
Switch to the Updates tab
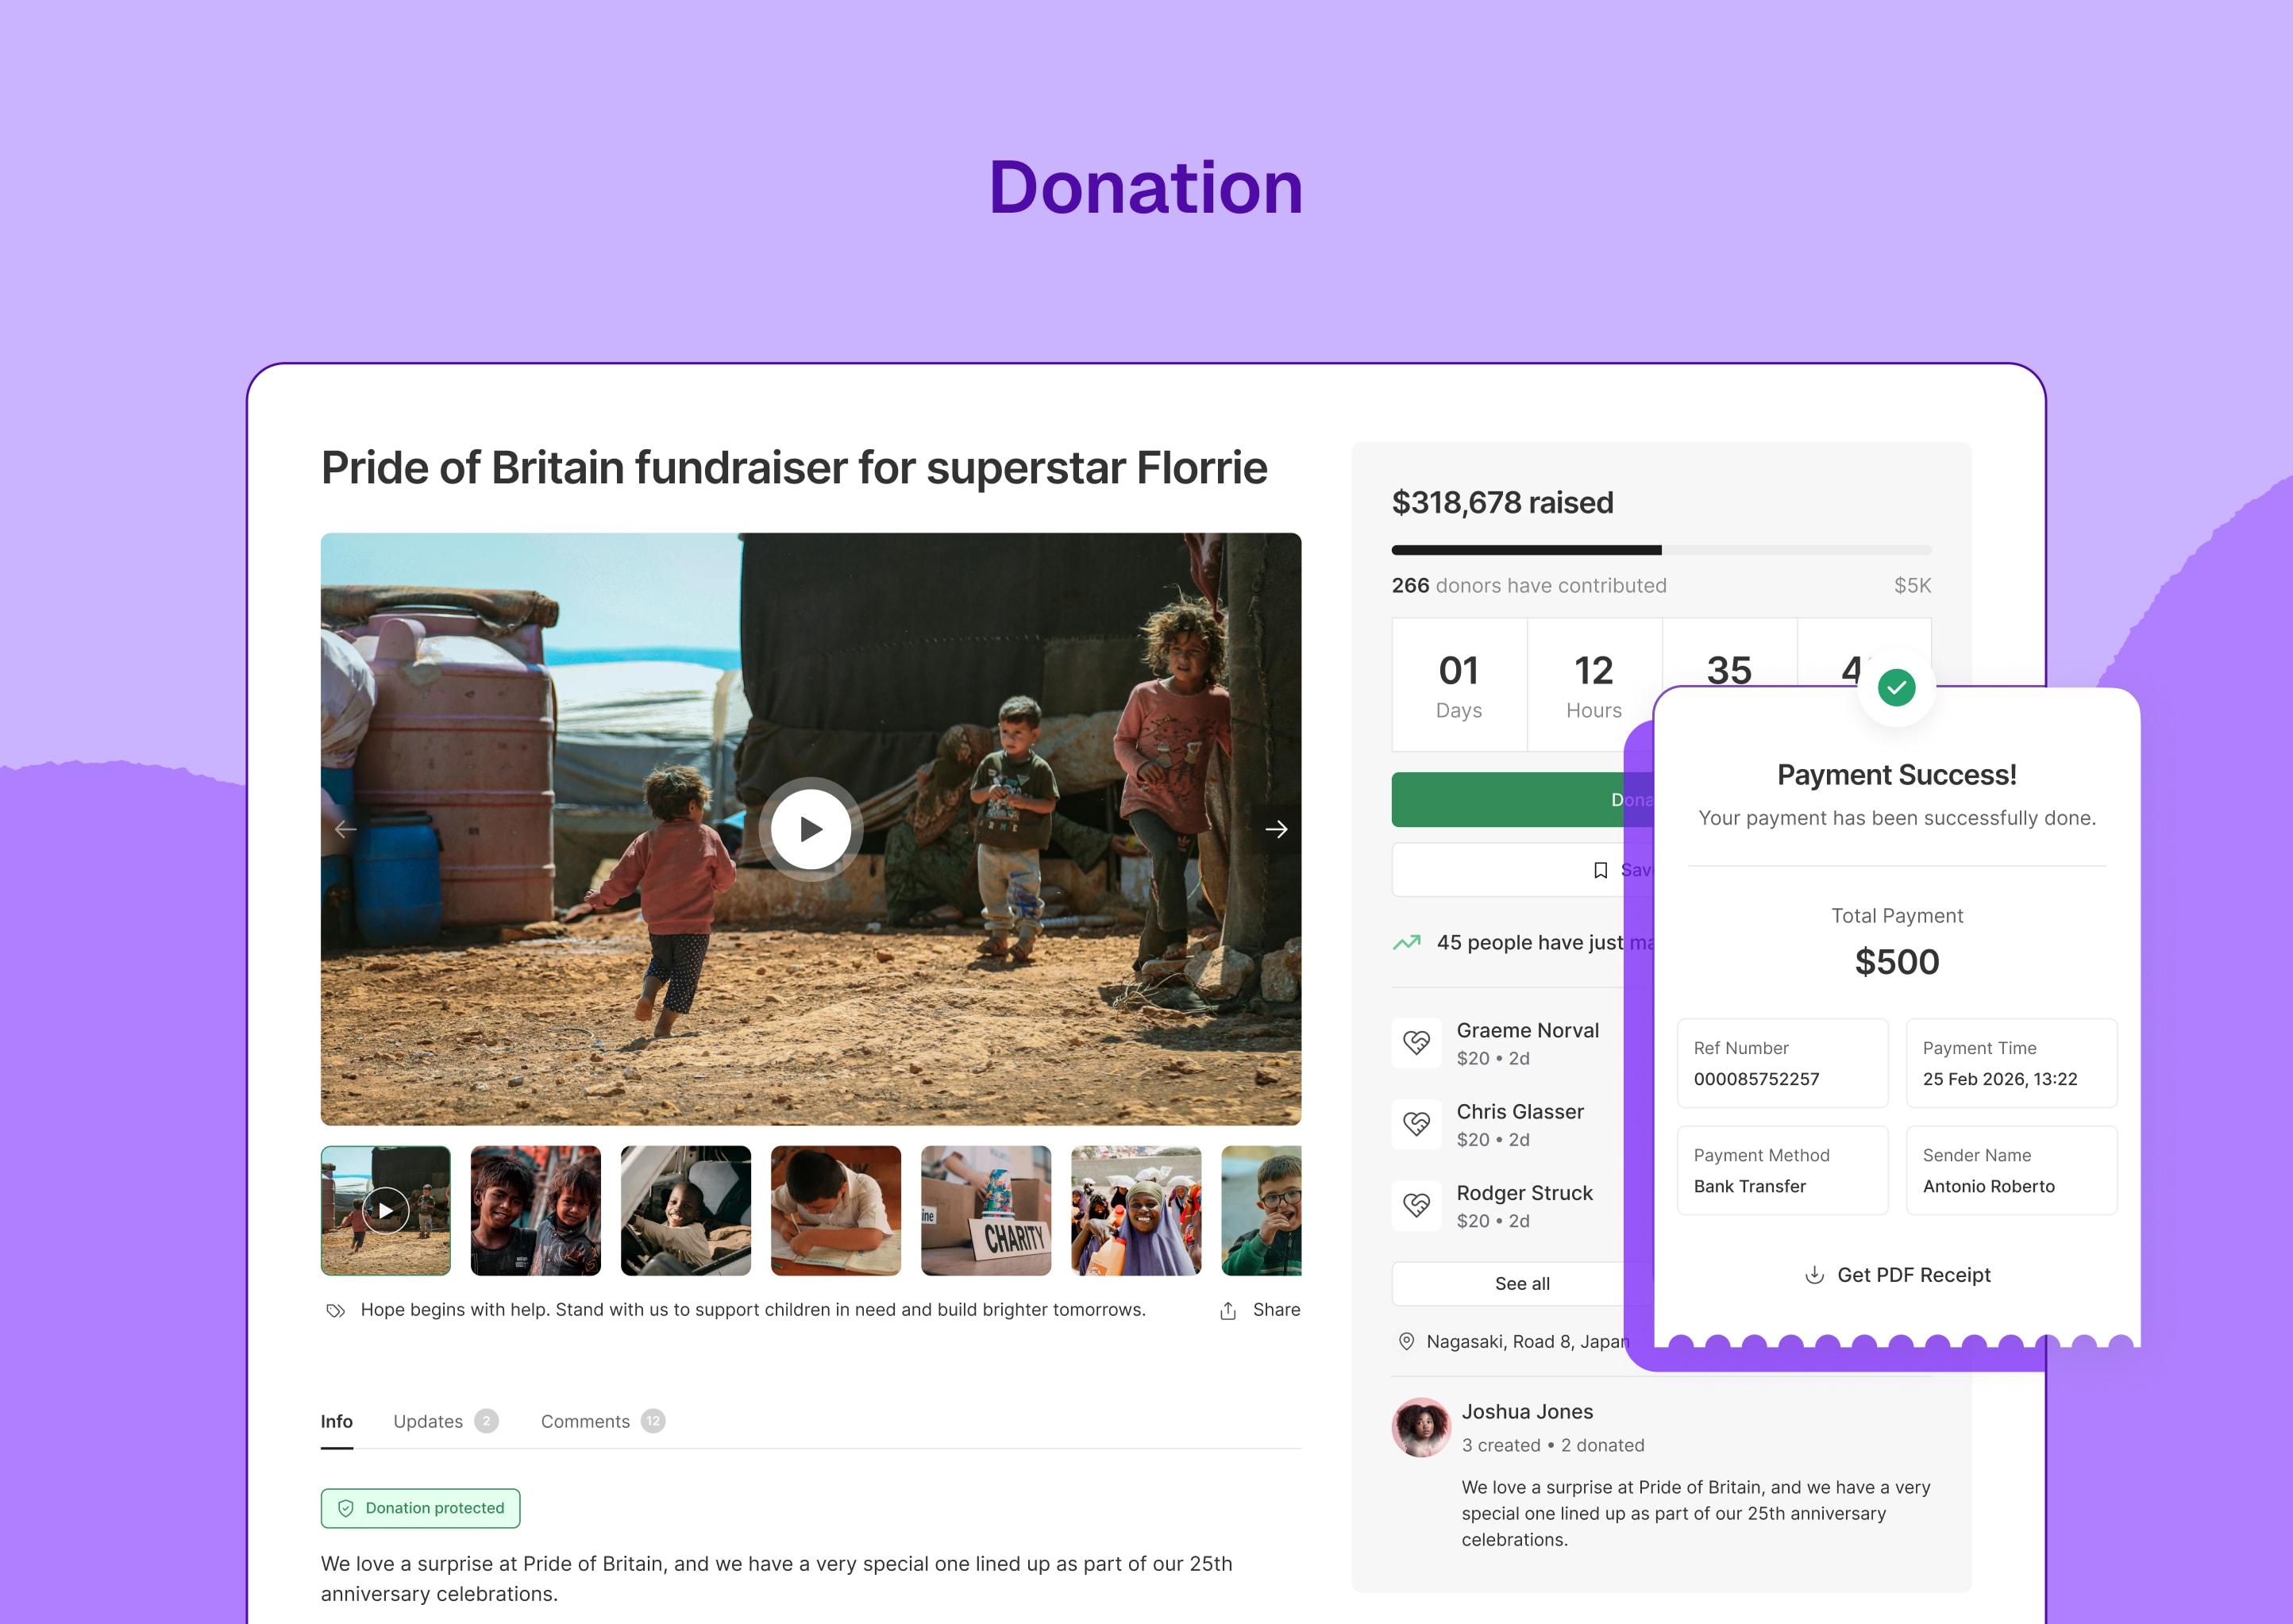(428, 1421)
